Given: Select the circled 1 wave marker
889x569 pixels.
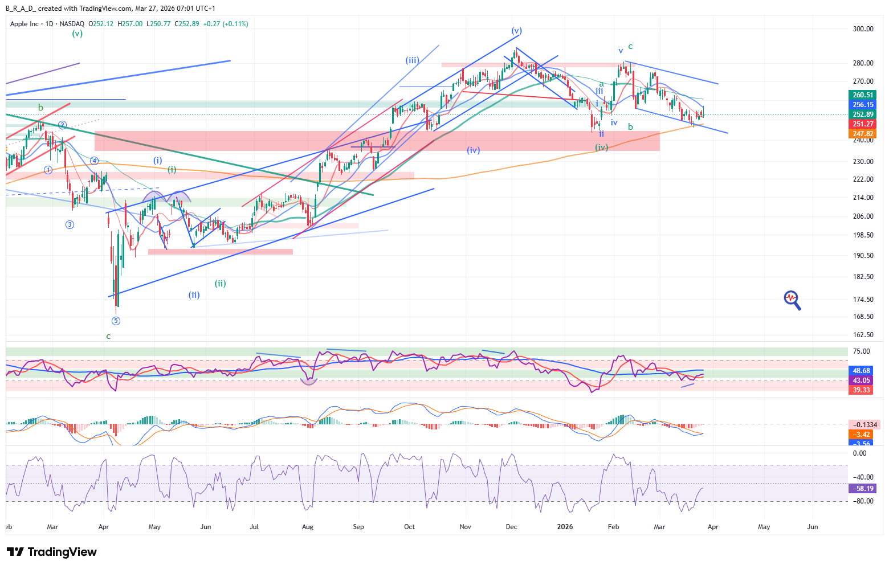Looking at the screenshot, I should (x=48, y=170).
